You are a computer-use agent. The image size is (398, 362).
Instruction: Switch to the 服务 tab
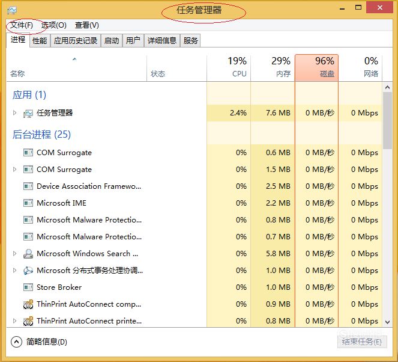pyautogui.click(x=190, y=41)
